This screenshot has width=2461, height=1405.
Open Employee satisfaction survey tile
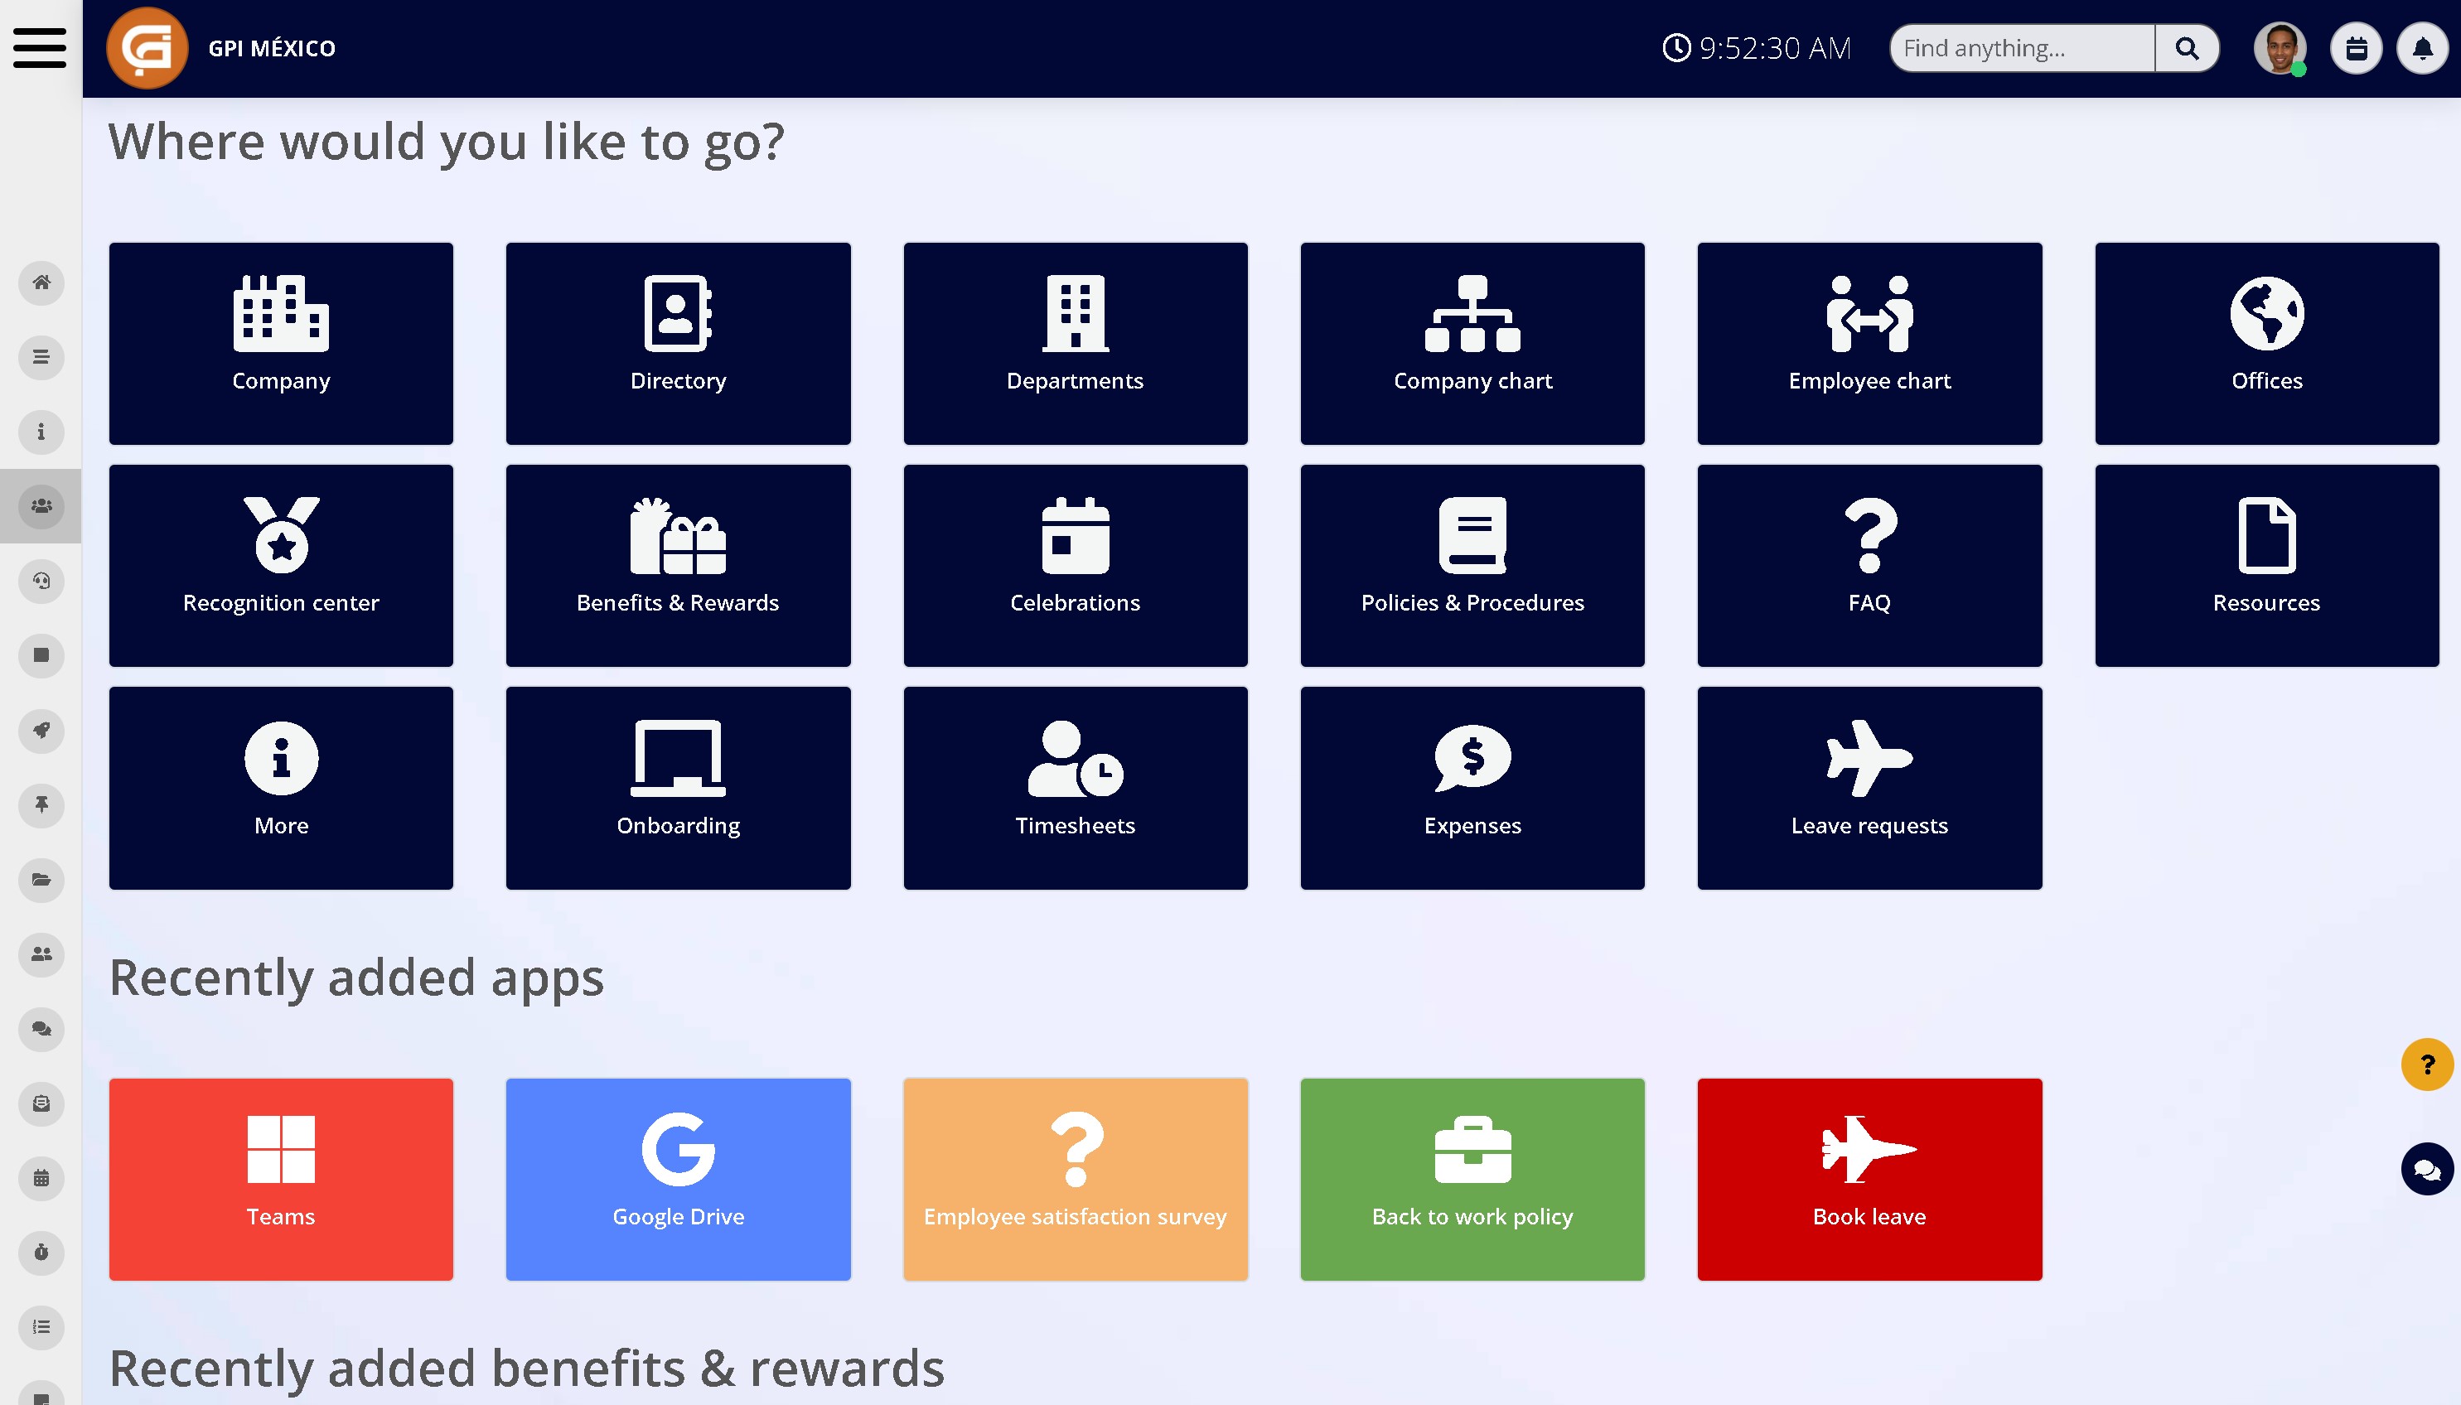[x=1075, y=1179]
